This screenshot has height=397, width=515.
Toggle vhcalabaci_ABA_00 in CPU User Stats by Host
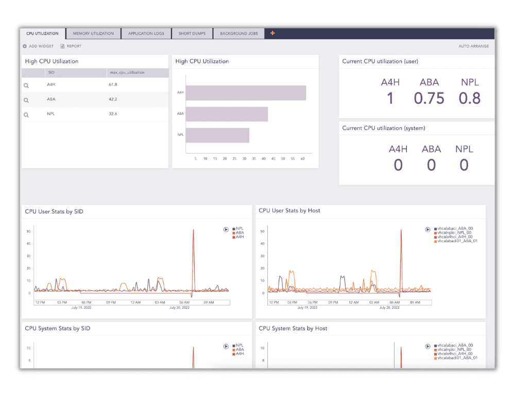click(x=454, y=229)
